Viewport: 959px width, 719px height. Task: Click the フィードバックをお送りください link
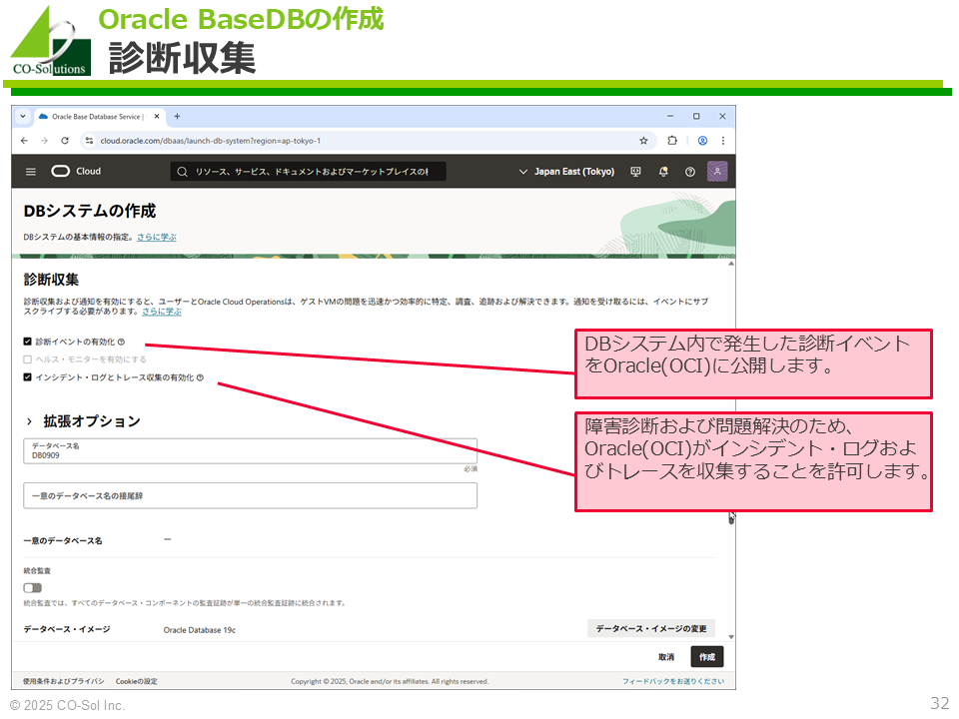click(673, 681)
